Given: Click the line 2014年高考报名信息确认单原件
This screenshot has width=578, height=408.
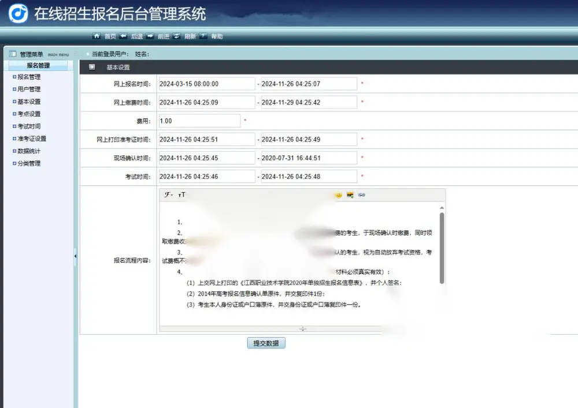Looking at the screenshot, I should (x=255, y=294).
